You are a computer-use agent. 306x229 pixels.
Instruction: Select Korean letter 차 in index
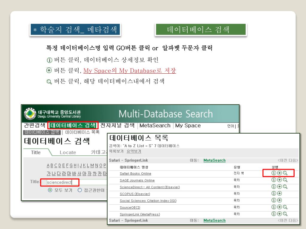[x=94, y=173]
